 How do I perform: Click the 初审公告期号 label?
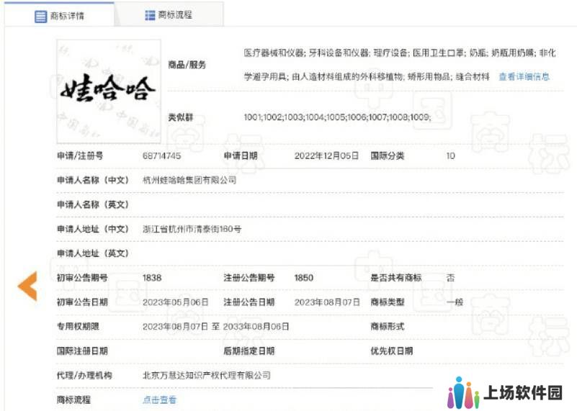click(x=82, y=278)
